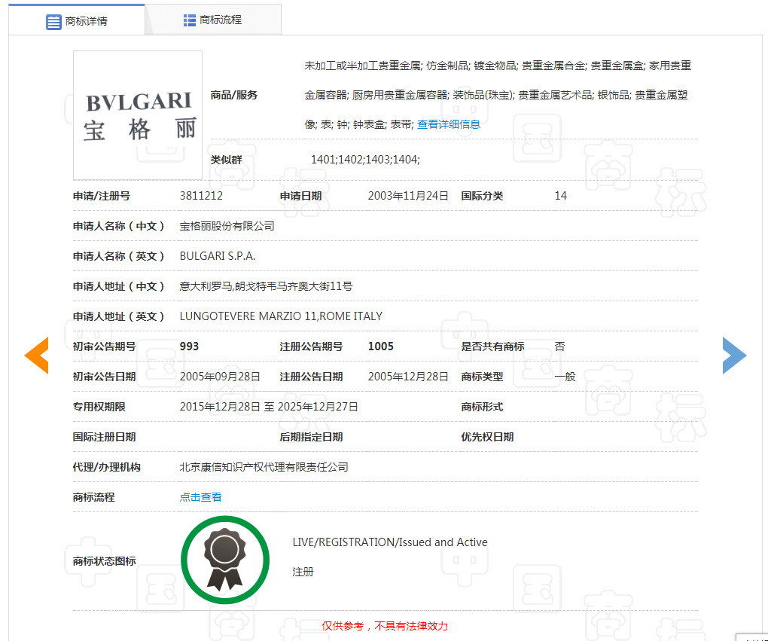Click the LIVE/REGISTRATION status text
This screenshot has width=768, height=641.
(x=390, y=542)
